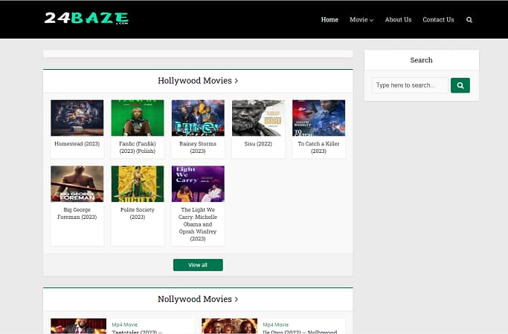Click the 24BAZE site logo
This screenshot has height=334, width=508.
[x=86, y=19]
